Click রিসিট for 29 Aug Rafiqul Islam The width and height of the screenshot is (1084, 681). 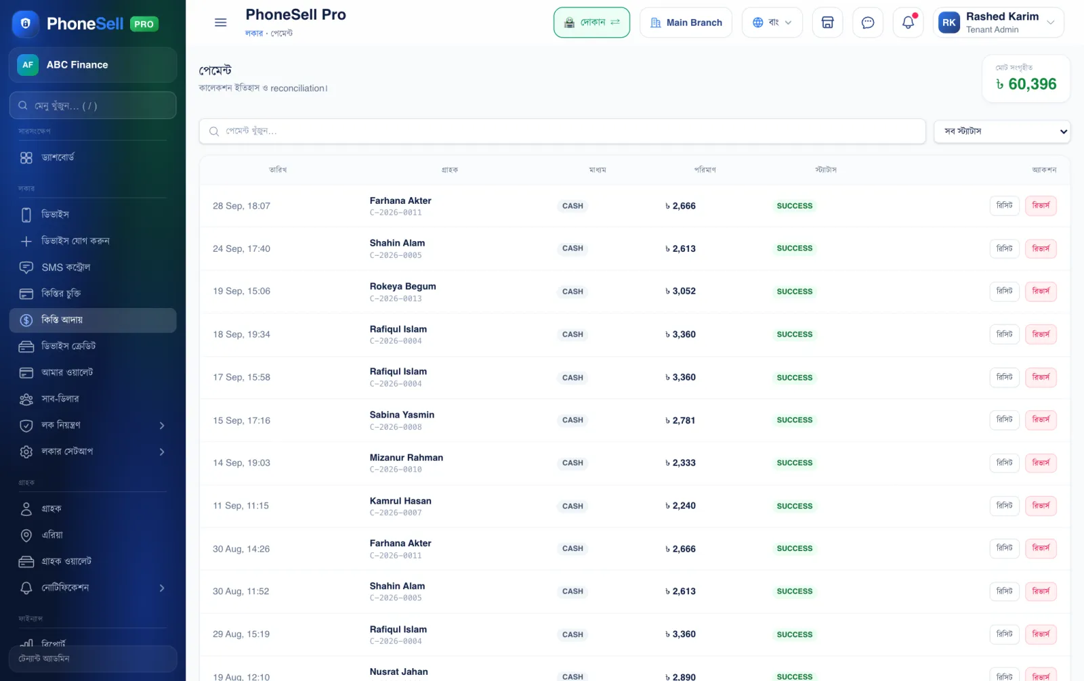(1004, 634)
